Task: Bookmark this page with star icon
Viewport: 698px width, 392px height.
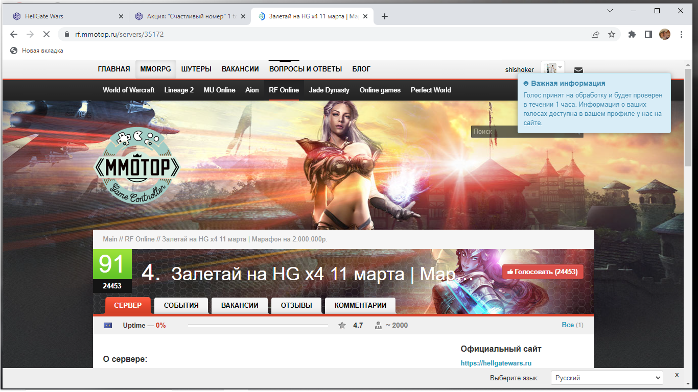Action: pyautogui.click(x=611, y=34)
